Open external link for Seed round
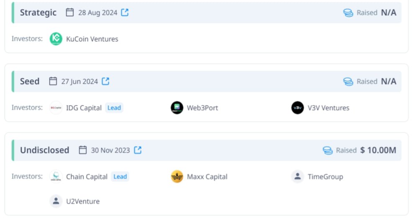Image resolution: width=418 pixels, height=218 pixels. tap(105, 81)
